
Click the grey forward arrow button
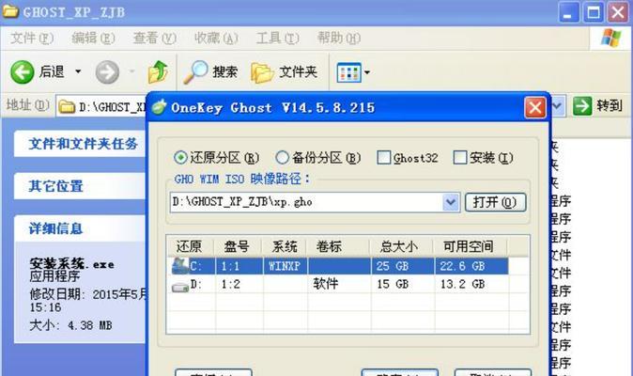click(107, 72)
